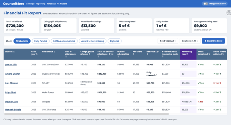Click the FAFSA completed 5 of 6 card
Screen dimensions: 231x125
click(134, 26)
